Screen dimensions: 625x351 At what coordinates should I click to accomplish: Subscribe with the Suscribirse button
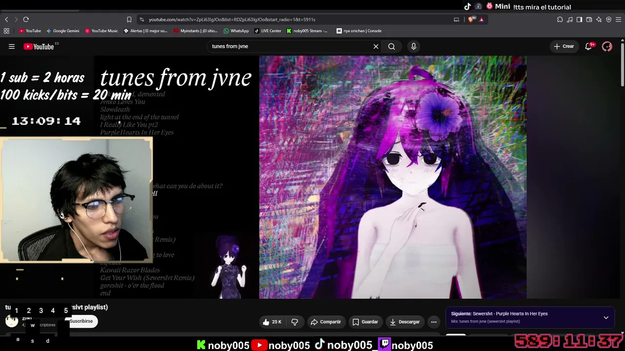click(81, 321)
